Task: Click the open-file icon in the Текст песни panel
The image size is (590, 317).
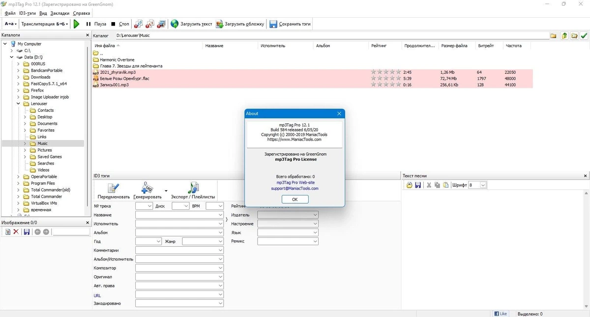Action: pyautogui.click(x=409, y=185)
